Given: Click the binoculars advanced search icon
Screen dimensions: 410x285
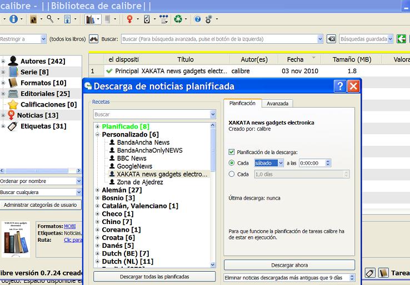Looking at the screenshot, I should [94, 39].
